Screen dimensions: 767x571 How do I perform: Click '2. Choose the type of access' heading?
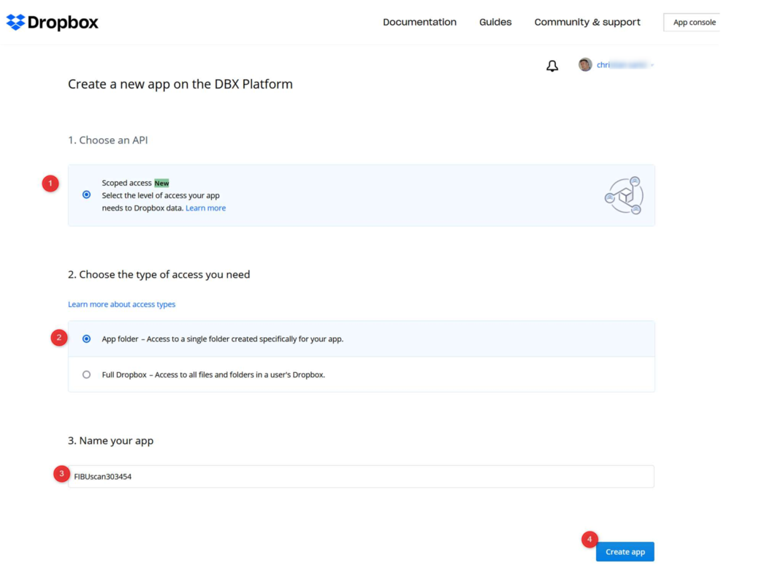(159, 274)
